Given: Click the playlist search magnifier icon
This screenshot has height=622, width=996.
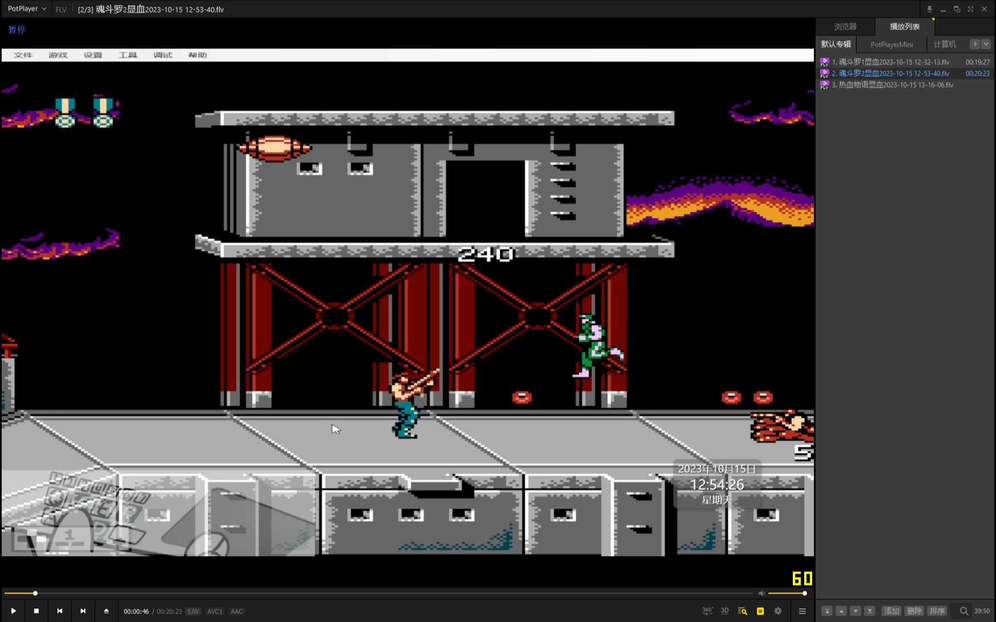Looking at the screenshot, I should 964,611.
